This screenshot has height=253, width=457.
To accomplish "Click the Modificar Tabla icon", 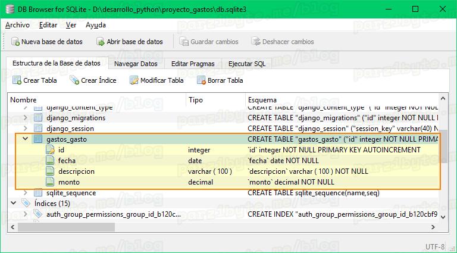I will (134, 80).
